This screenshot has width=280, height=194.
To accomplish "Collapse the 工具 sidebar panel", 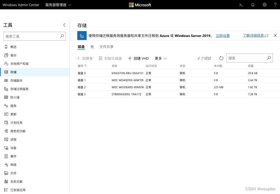I will [64, 25].
